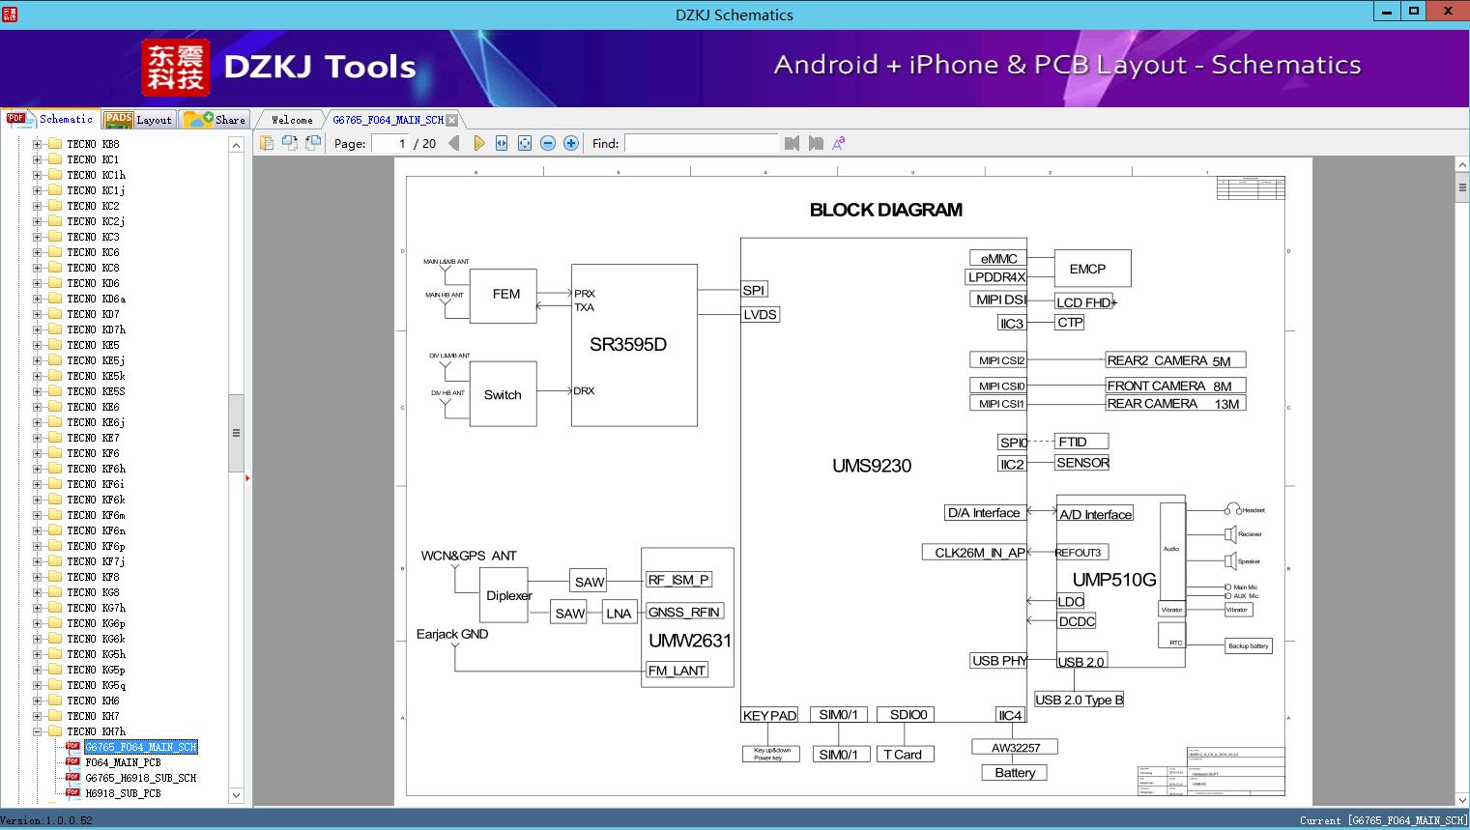Click the fit width icon
The image size is (1470, 830).
502,143
